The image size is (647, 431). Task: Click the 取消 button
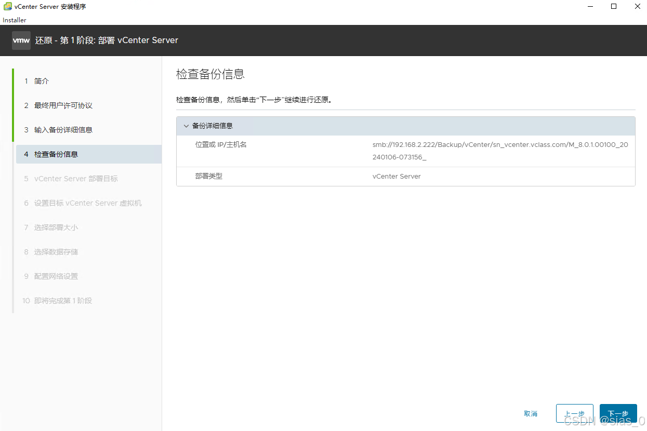[531, 414]
